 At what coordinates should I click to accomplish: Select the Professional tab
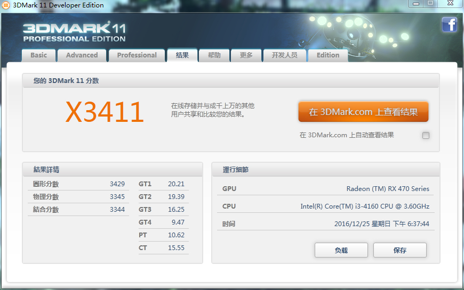[x=137, y=55]
